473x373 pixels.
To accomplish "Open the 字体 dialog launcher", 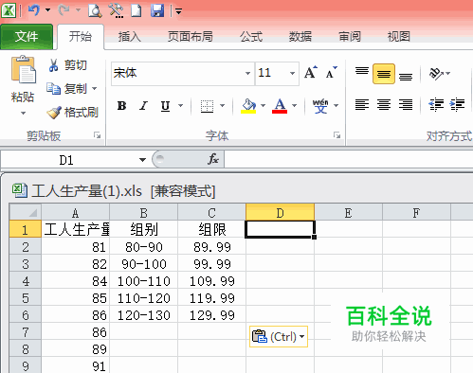I will pos(337,135).
